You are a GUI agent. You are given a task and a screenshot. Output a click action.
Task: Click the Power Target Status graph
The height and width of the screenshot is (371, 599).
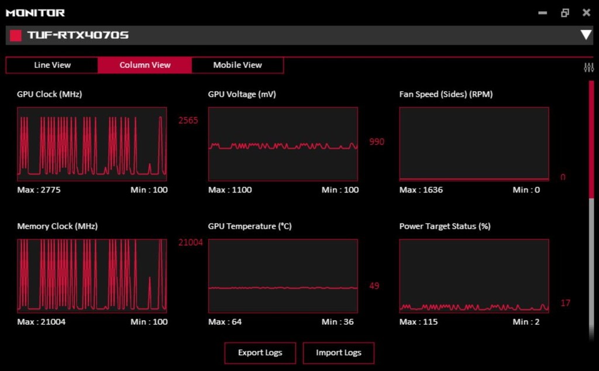[x=474, y=276]
